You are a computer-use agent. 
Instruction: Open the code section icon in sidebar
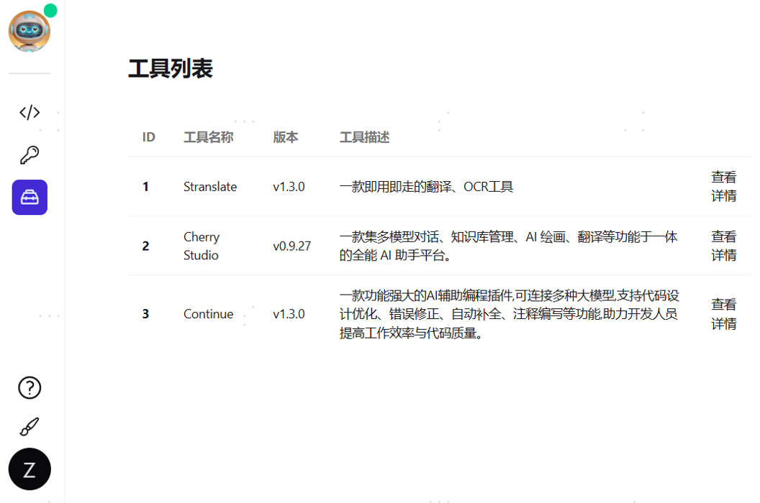coord(30,112)
